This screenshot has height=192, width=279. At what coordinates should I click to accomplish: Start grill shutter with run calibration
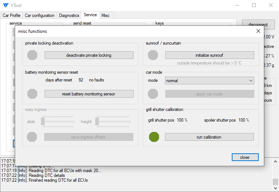[209, 137]
